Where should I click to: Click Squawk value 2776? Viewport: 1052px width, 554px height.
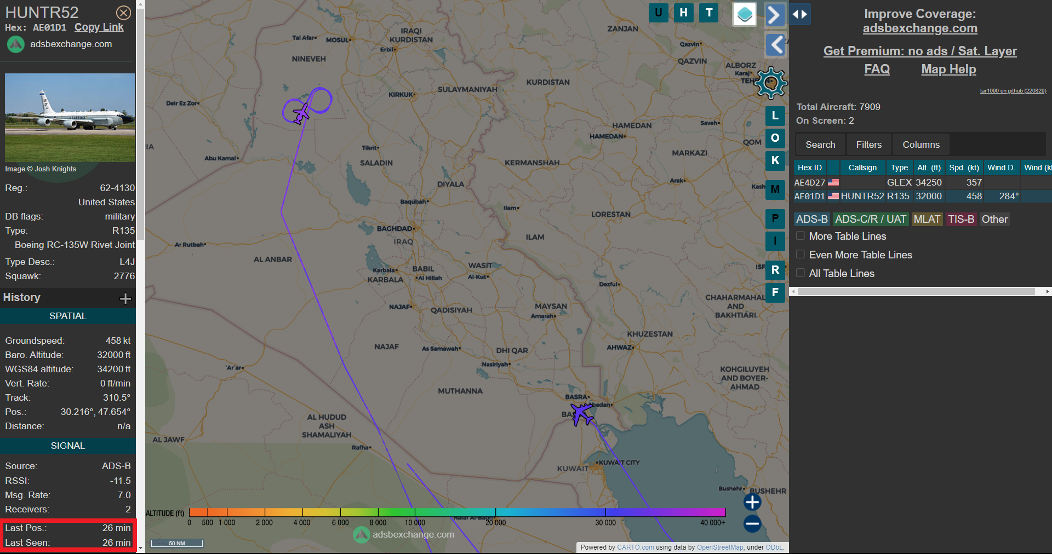coord(124,276)
